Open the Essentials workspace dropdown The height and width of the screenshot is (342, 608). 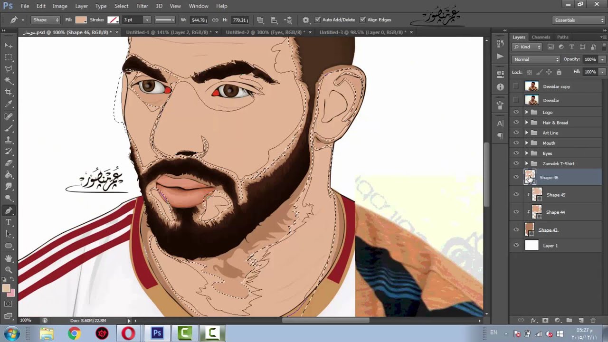point(579,20)
